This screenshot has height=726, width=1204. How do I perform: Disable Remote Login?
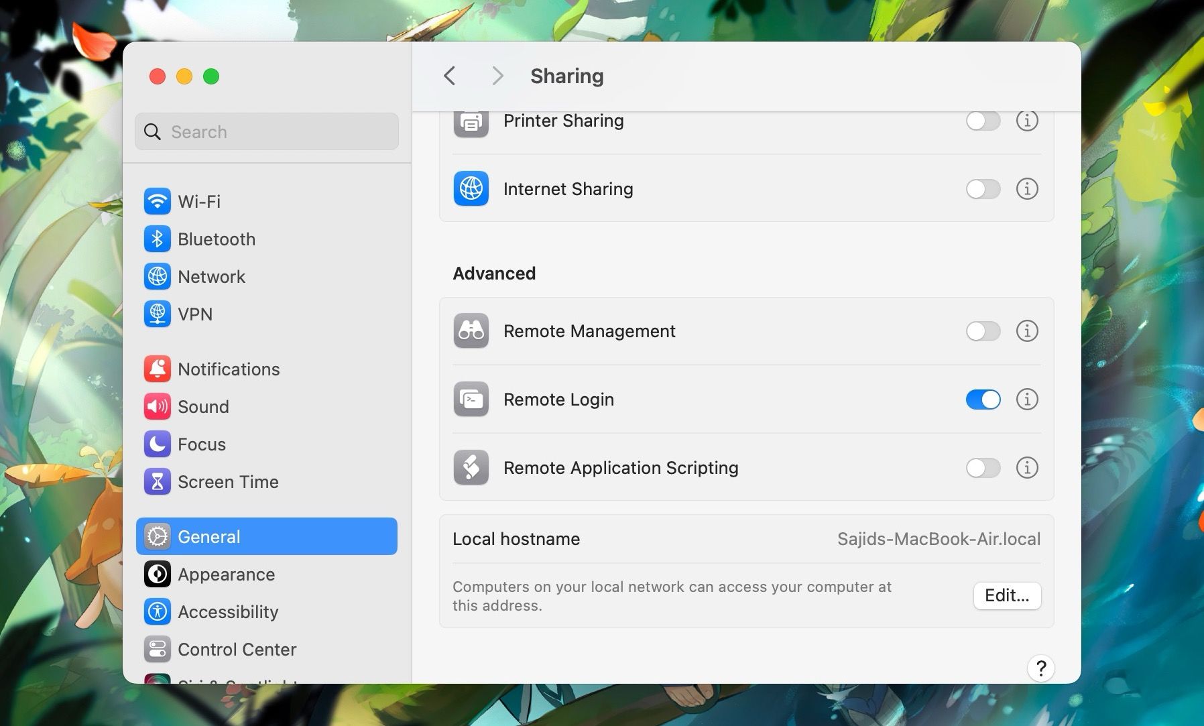983,399
